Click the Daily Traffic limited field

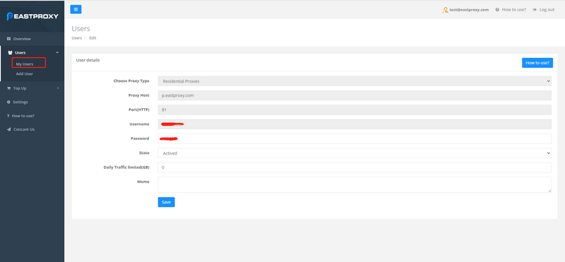pos(355,167)
